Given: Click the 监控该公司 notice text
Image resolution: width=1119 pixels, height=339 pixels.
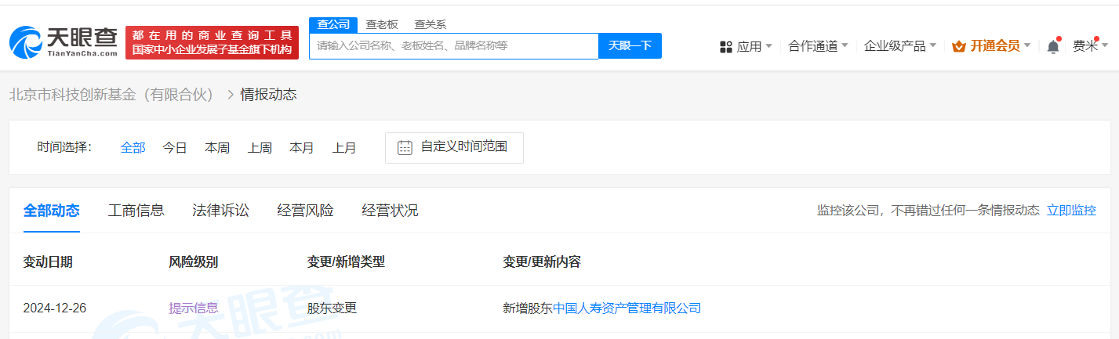Looking at the screenshot, I should pos(928,210).
